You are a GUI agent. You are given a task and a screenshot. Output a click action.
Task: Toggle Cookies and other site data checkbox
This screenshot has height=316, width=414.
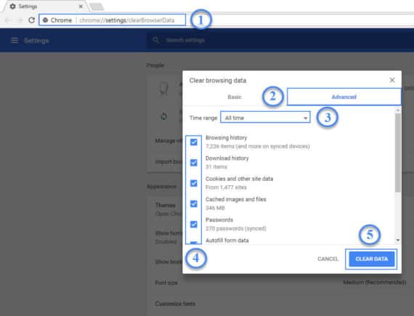(194, 183)
